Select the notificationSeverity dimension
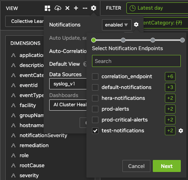Screen dimensions: 188x180 coord(43,136)
